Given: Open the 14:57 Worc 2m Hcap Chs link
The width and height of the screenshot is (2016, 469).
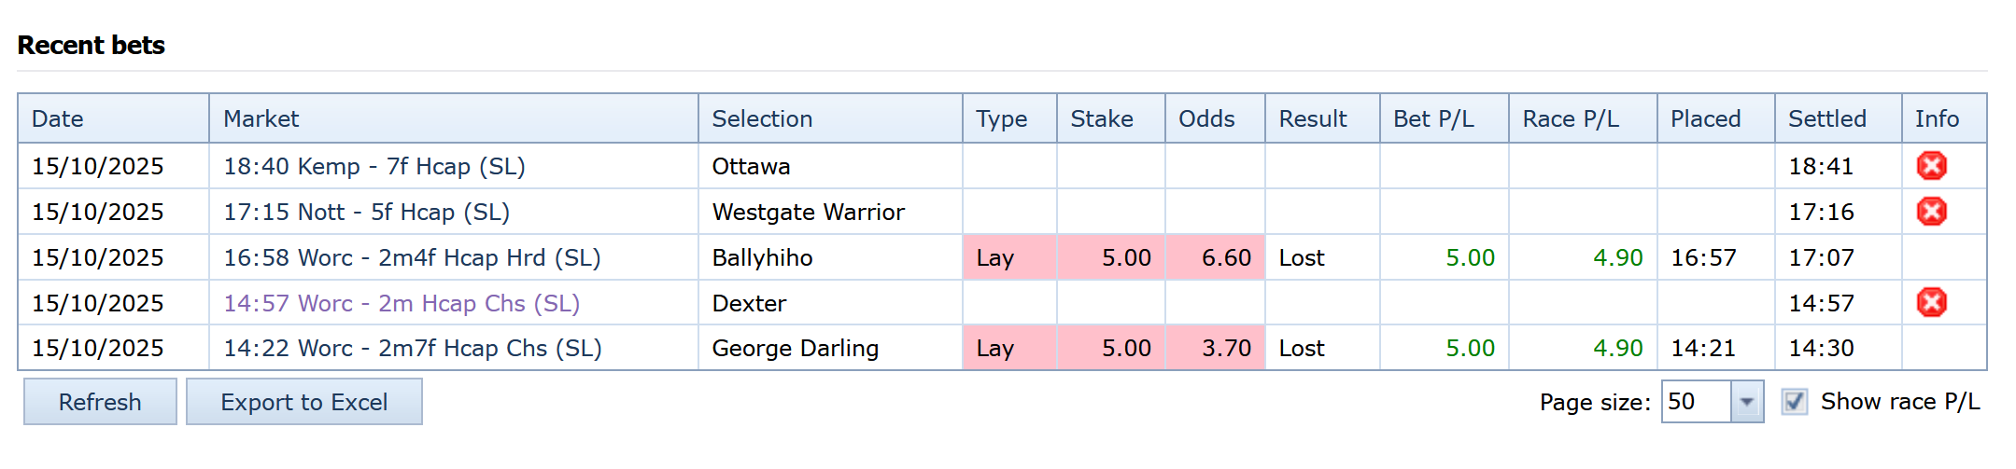Looking at the screenshot, I should 401,303.
